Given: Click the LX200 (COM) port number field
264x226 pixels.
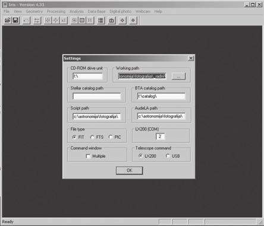Looking at the screenshot, I should click(x=160, y=136).
